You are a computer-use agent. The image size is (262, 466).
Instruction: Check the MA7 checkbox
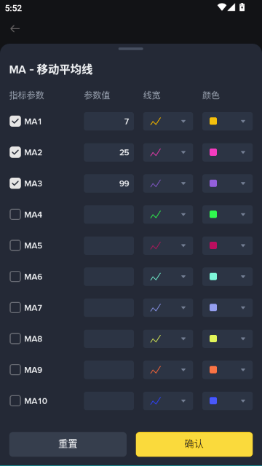click(15, 307)
